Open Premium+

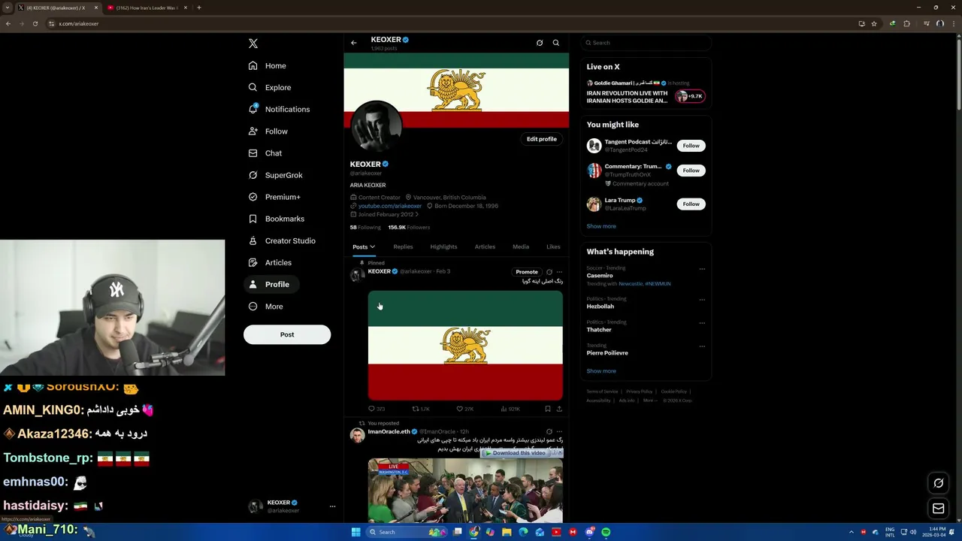pyautogui.click(x=274, y=197)
